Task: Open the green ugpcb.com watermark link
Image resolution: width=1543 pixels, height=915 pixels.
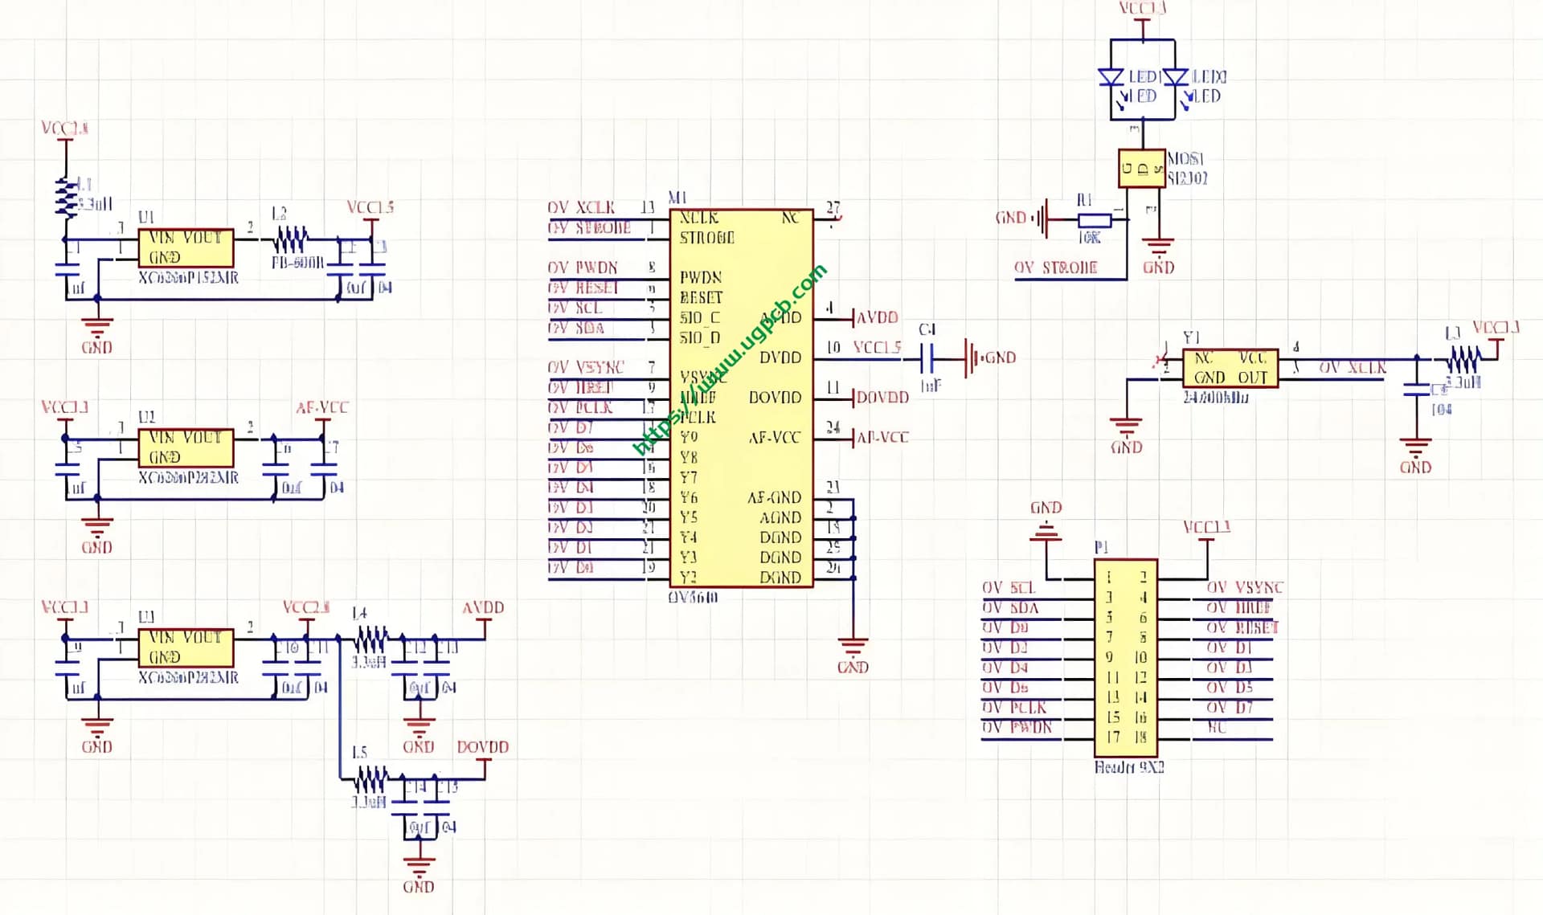Action: point(730,359)
